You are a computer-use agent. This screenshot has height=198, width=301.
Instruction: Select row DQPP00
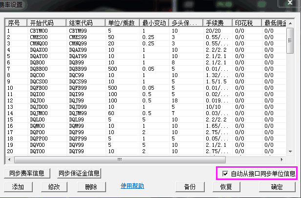(x=146, y=139)
